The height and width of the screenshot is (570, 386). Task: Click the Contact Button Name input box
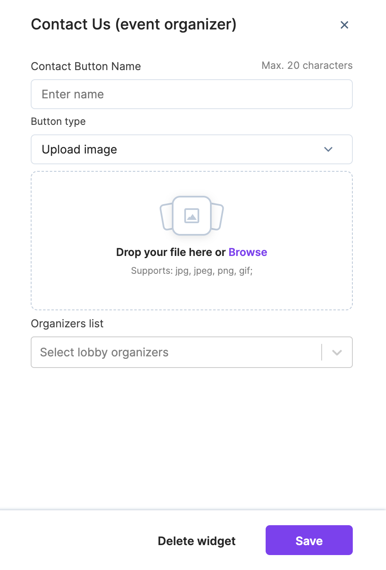click(191, 94)
